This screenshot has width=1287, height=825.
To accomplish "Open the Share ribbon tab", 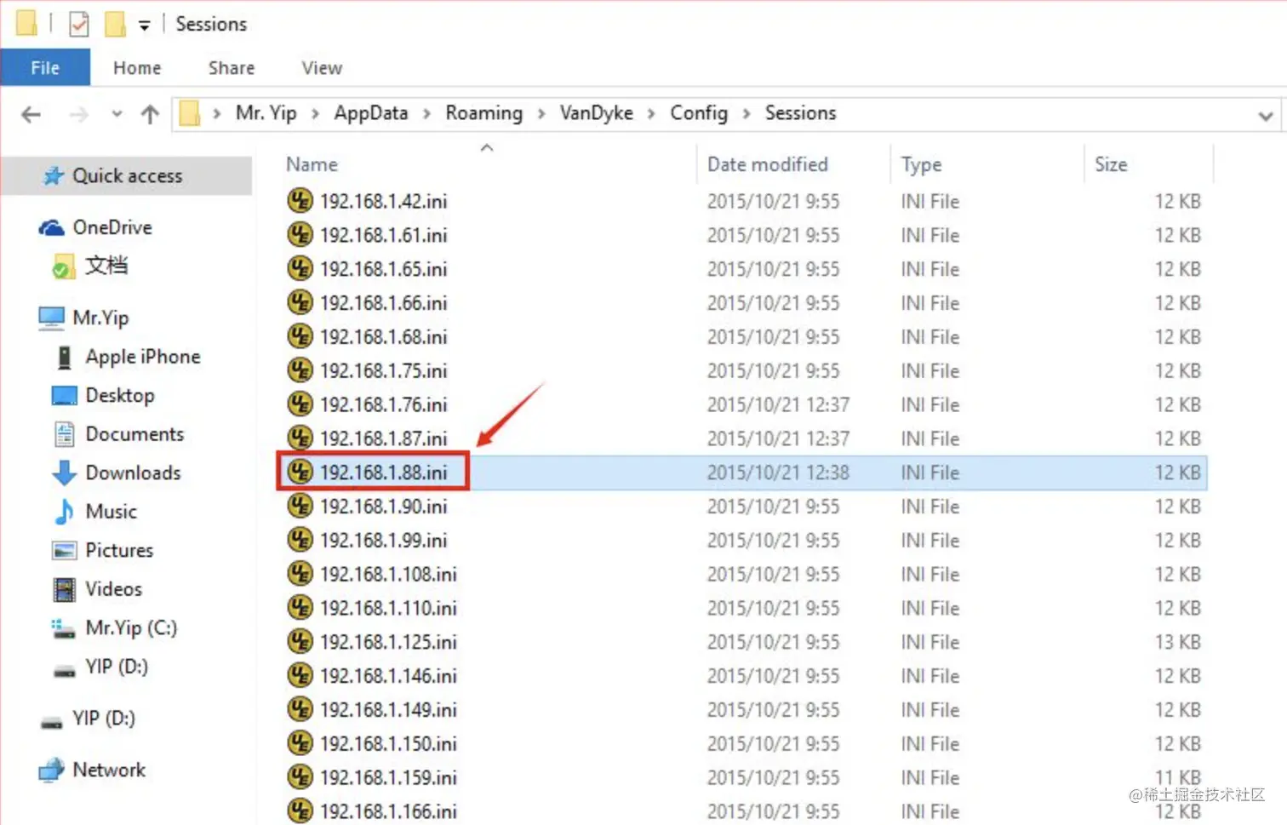I will pyautogui.click(x=232, y=68).
